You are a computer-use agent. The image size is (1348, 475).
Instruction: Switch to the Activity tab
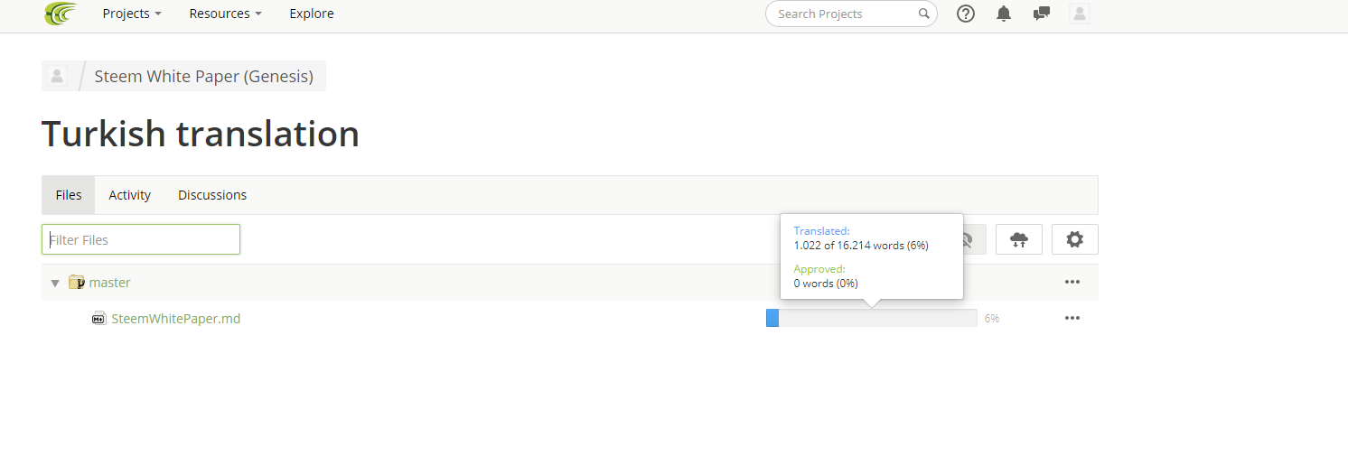tap(130, 195)
